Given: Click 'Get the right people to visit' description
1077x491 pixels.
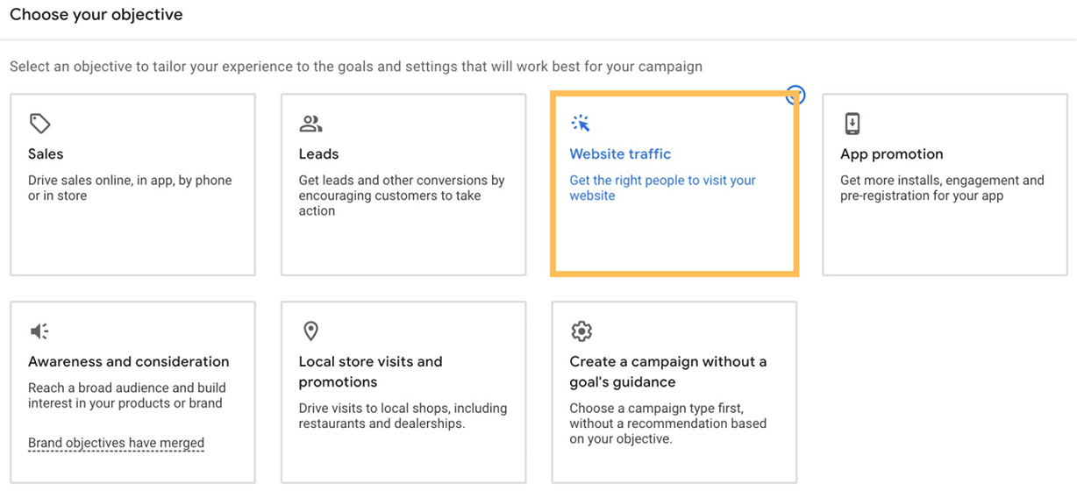Looking at the screenshot, I should (662, 188).
